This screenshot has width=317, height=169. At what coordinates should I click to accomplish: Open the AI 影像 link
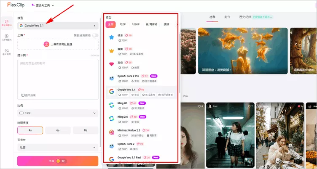coord(68,44)
